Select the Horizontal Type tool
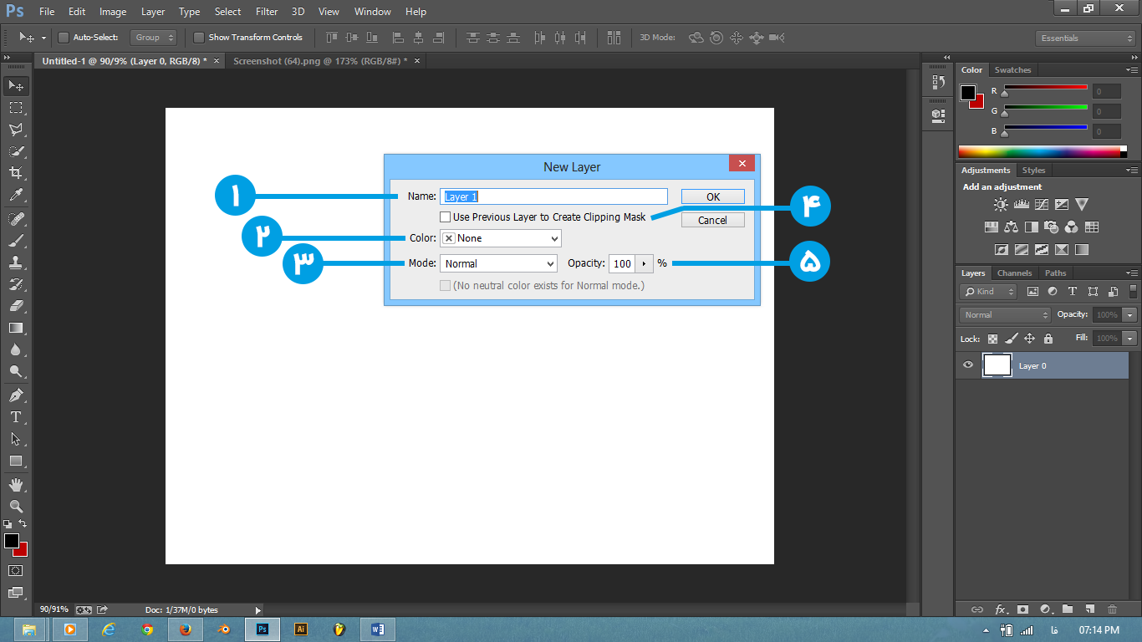 [x=16, y=416]
